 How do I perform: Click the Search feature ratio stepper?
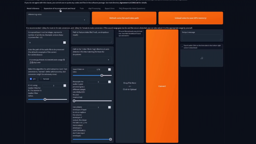coord(109,69)
